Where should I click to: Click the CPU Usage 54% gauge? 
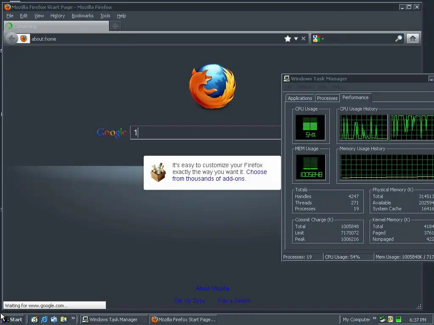point(310,127)
